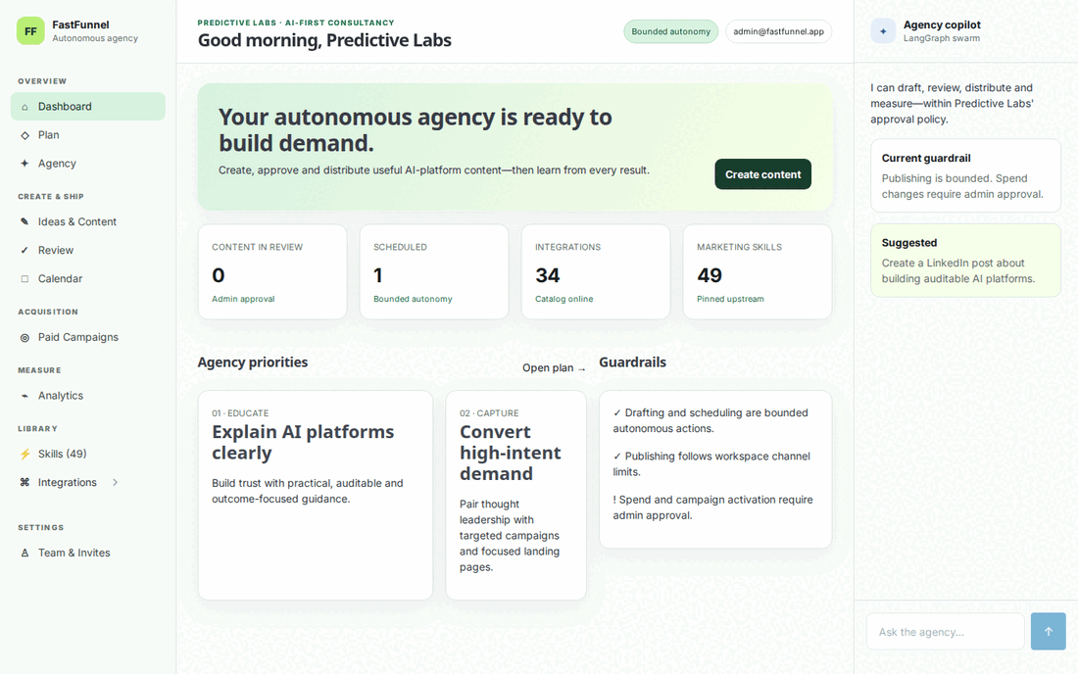The width and height of the screenshot is (1078, 674).
Task: Click the Ask the agency input field
Action: 946,632
